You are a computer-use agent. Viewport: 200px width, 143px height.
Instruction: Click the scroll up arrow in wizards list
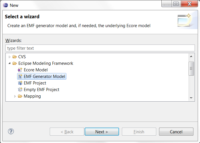[x=191, y=56]
